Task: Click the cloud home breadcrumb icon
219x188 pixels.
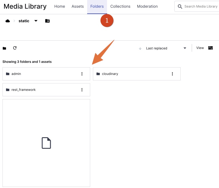Action: [x=8, y=21]
